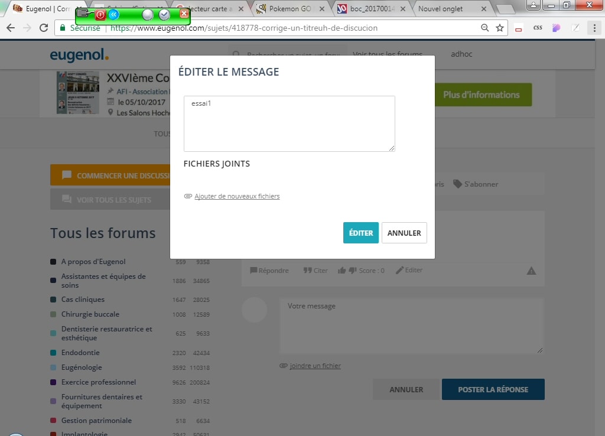This screenshot has height=436, width=605.
Task: Click the purple extension icon in toolbar
Action: [556, 28]
